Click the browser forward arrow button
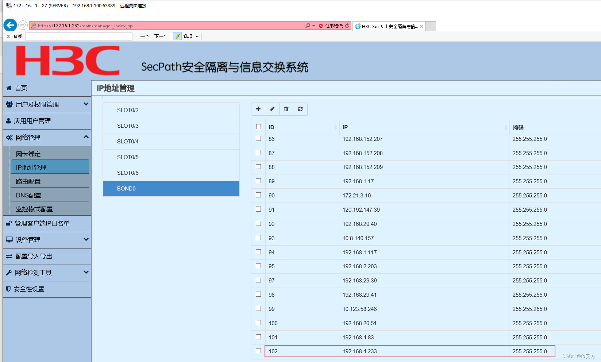The image size is (601, 362). coord(23,25)
